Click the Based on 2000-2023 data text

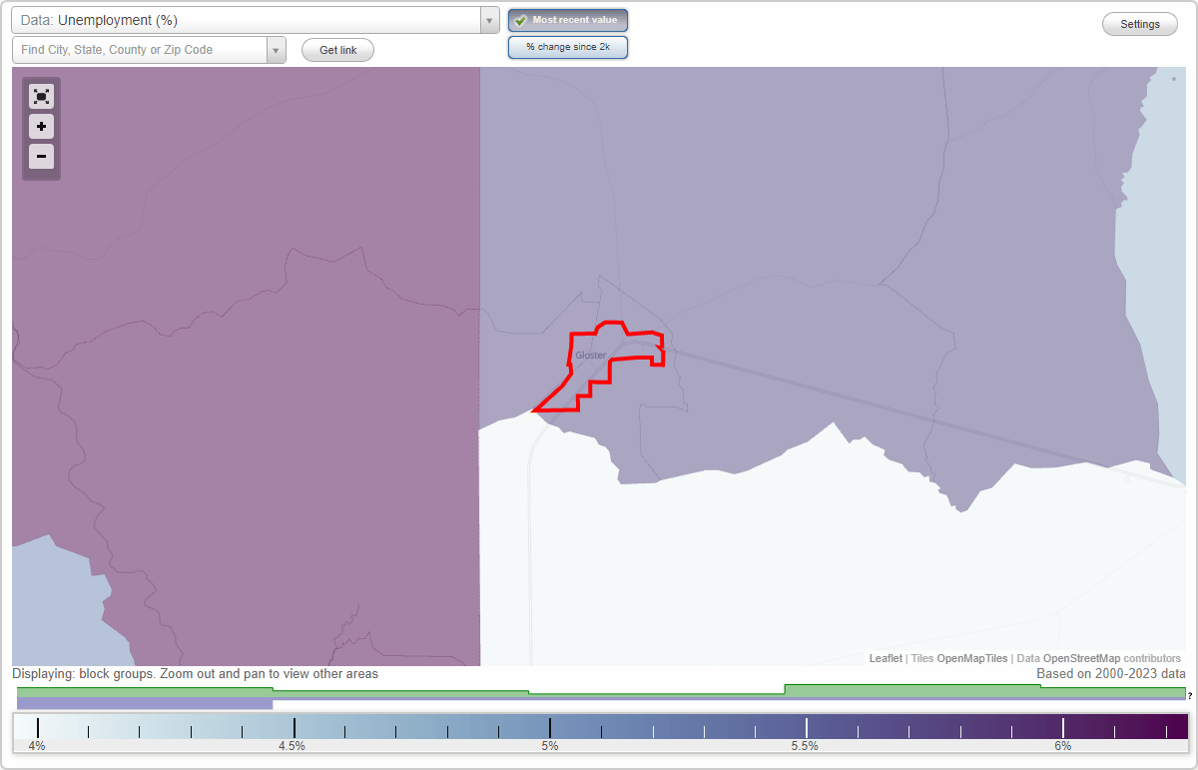(1111, 674)
